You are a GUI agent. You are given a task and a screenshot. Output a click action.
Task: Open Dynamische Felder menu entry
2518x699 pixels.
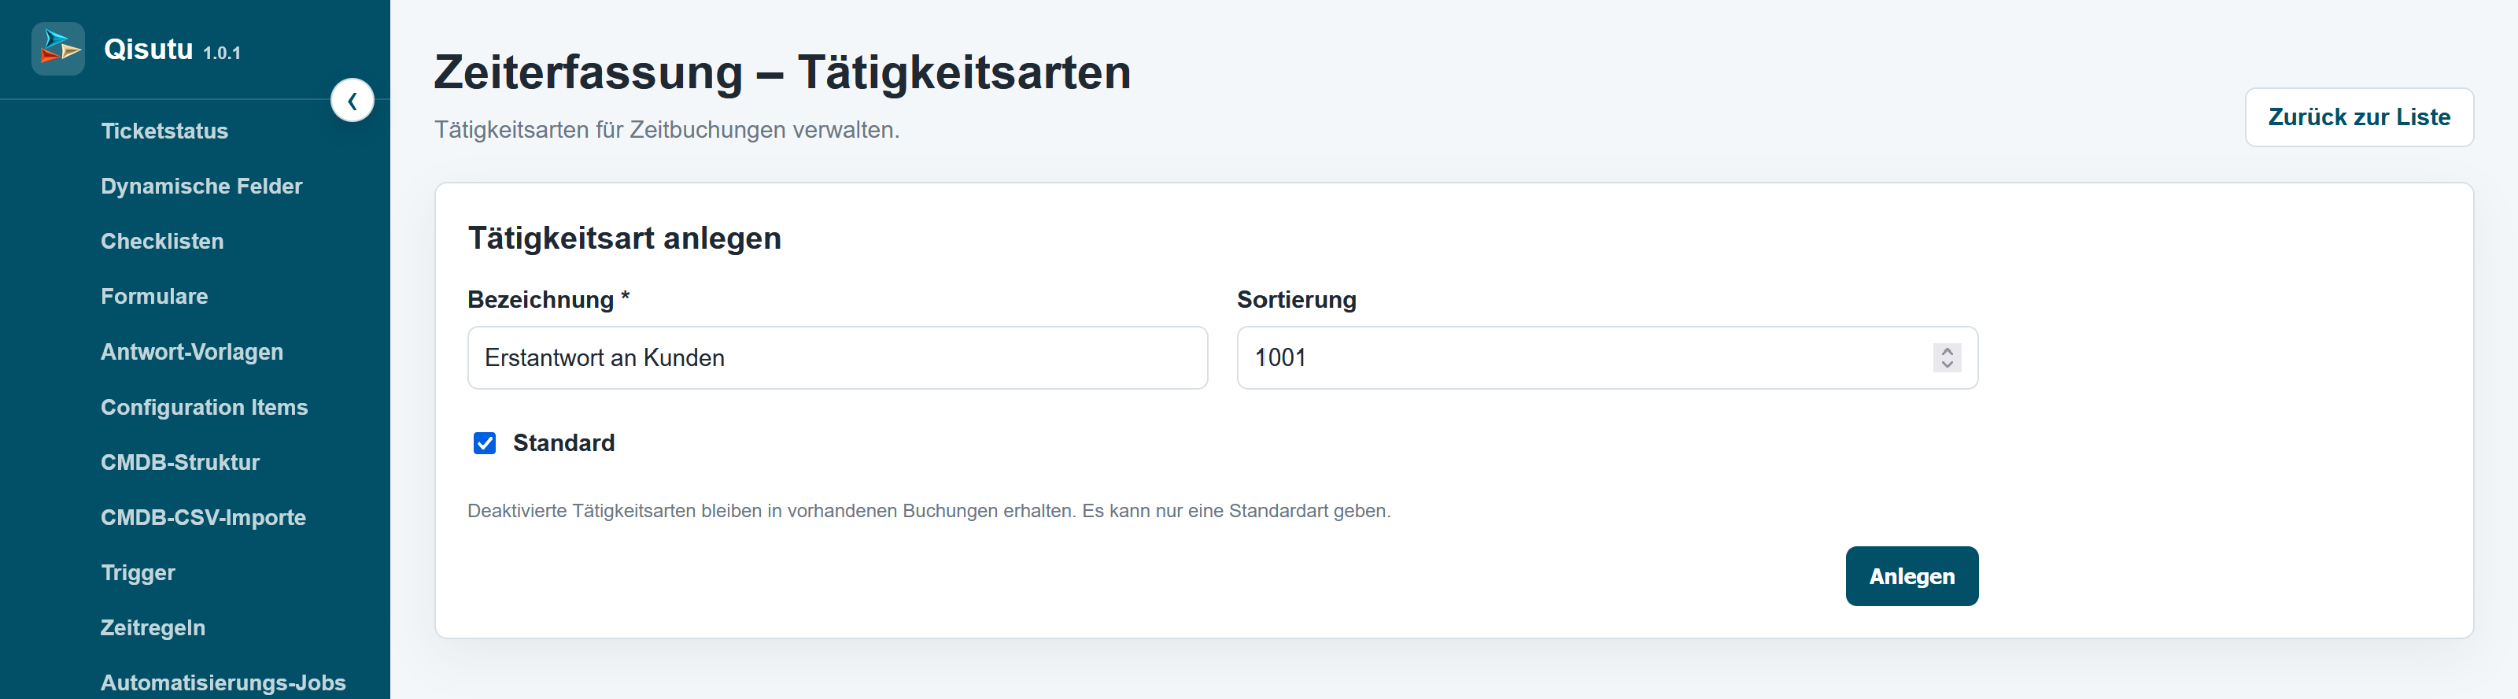click(201, 186)
